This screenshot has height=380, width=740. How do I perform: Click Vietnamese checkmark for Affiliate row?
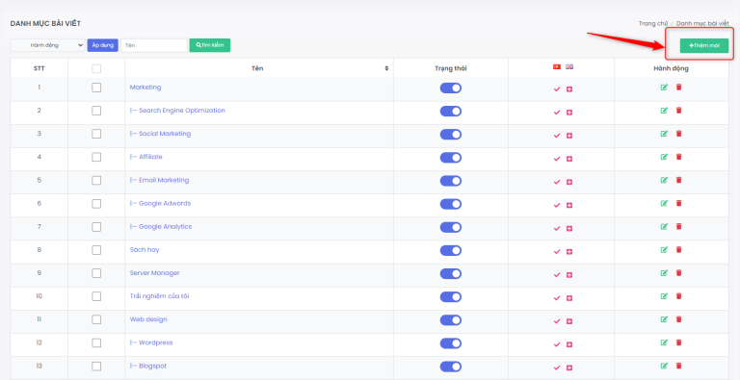(557, 159)
